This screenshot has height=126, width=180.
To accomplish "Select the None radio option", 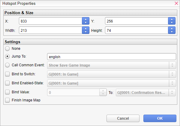I will pos(7,48).
